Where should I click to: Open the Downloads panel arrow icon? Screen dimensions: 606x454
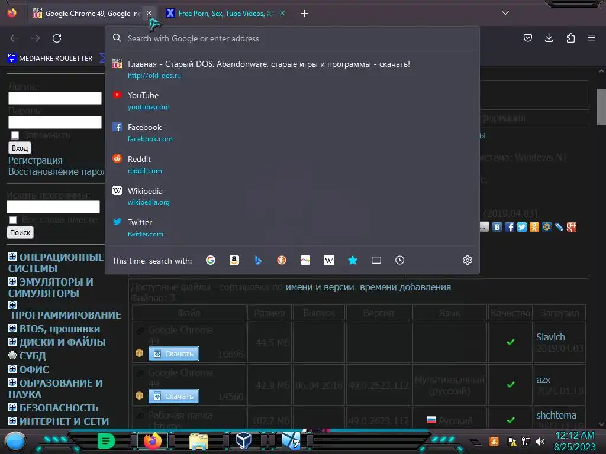coord(549,38)
